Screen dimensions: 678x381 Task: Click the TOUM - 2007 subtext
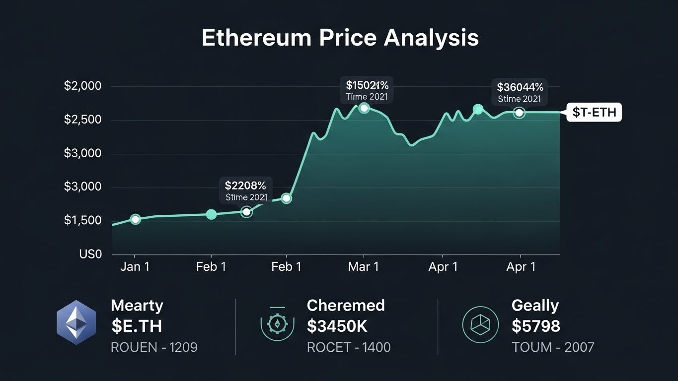pyautogui.click(x=553, y=347)
